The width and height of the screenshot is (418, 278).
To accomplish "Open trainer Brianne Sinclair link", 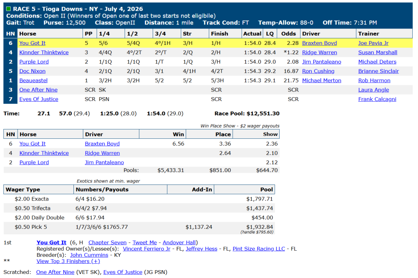I will tap(378, 71).
